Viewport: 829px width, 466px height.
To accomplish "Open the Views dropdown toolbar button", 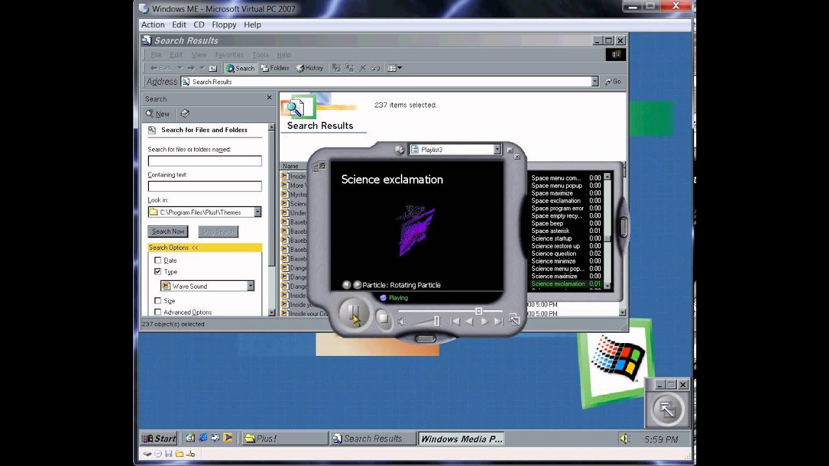I will pos(394,68).
